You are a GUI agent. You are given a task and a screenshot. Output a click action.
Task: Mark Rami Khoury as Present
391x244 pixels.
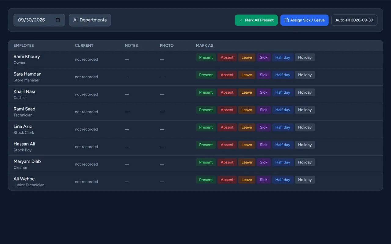(206, 57)
